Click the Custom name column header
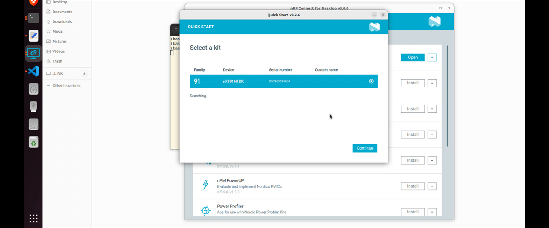 coord(326,70)
